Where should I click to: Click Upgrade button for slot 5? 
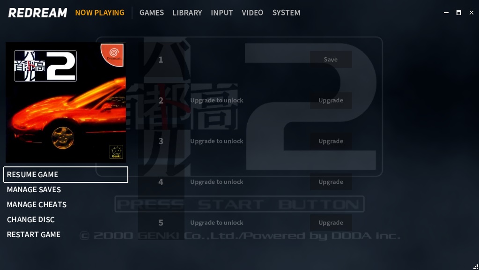point(331,223)
